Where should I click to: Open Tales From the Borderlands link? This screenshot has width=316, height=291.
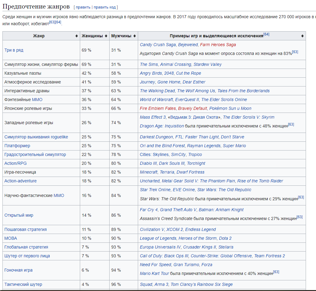coord(243,91)
